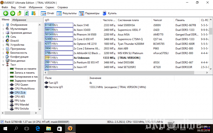Click the 61148 Кб/с result bar

[x=59, y=25]
